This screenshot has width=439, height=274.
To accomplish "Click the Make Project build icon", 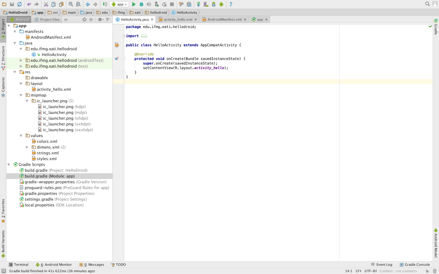I will tap(105, 4).
